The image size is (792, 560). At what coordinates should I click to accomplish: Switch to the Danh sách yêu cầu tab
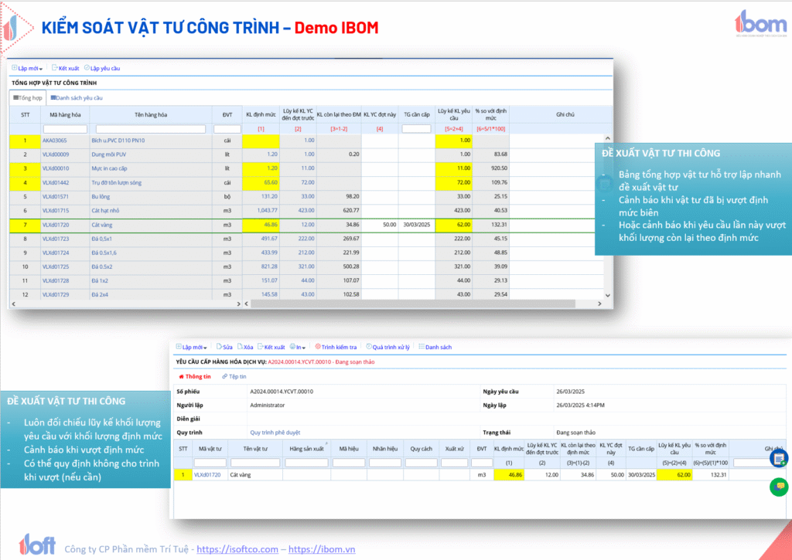tap(77, 98)
